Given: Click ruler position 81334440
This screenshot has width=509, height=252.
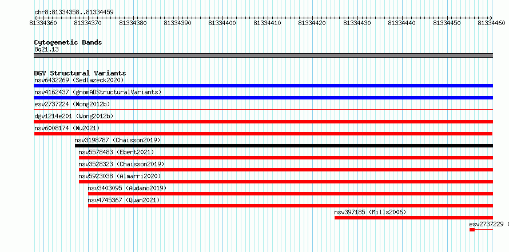Looking at the screenshot, I should pos(401,23).
